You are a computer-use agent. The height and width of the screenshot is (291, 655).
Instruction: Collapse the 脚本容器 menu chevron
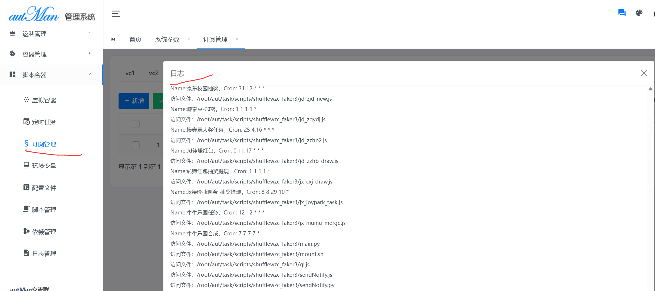click(90, 74)
